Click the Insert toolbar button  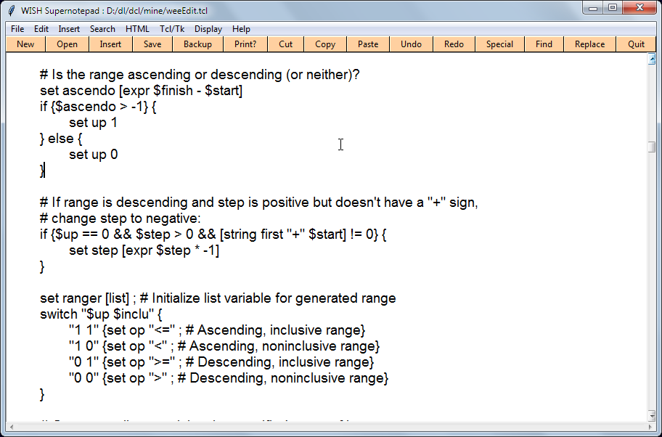110,44
